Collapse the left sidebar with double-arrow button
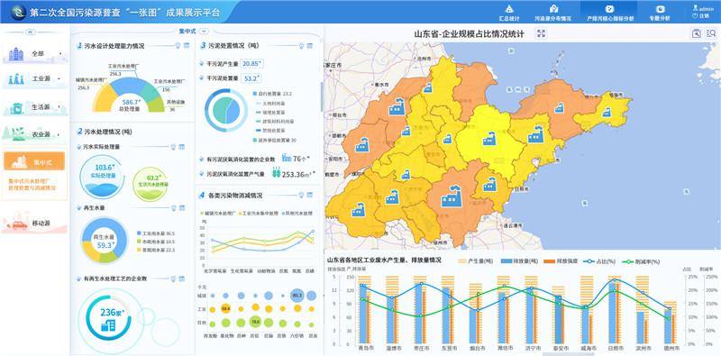 tap(31, 32)
